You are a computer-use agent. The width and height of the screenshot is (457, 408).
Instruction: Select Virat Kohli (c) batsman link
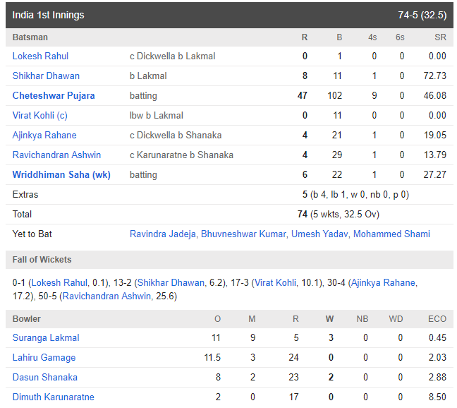(39, 115)
